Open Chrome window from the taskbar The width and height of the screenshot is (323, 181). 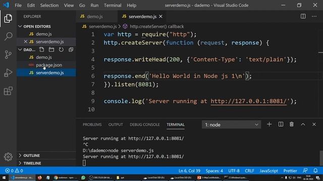65,177
